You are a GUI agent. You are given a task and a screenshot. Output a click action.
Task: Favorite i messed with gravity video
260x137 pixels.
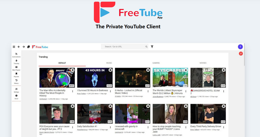click(148, 106)
